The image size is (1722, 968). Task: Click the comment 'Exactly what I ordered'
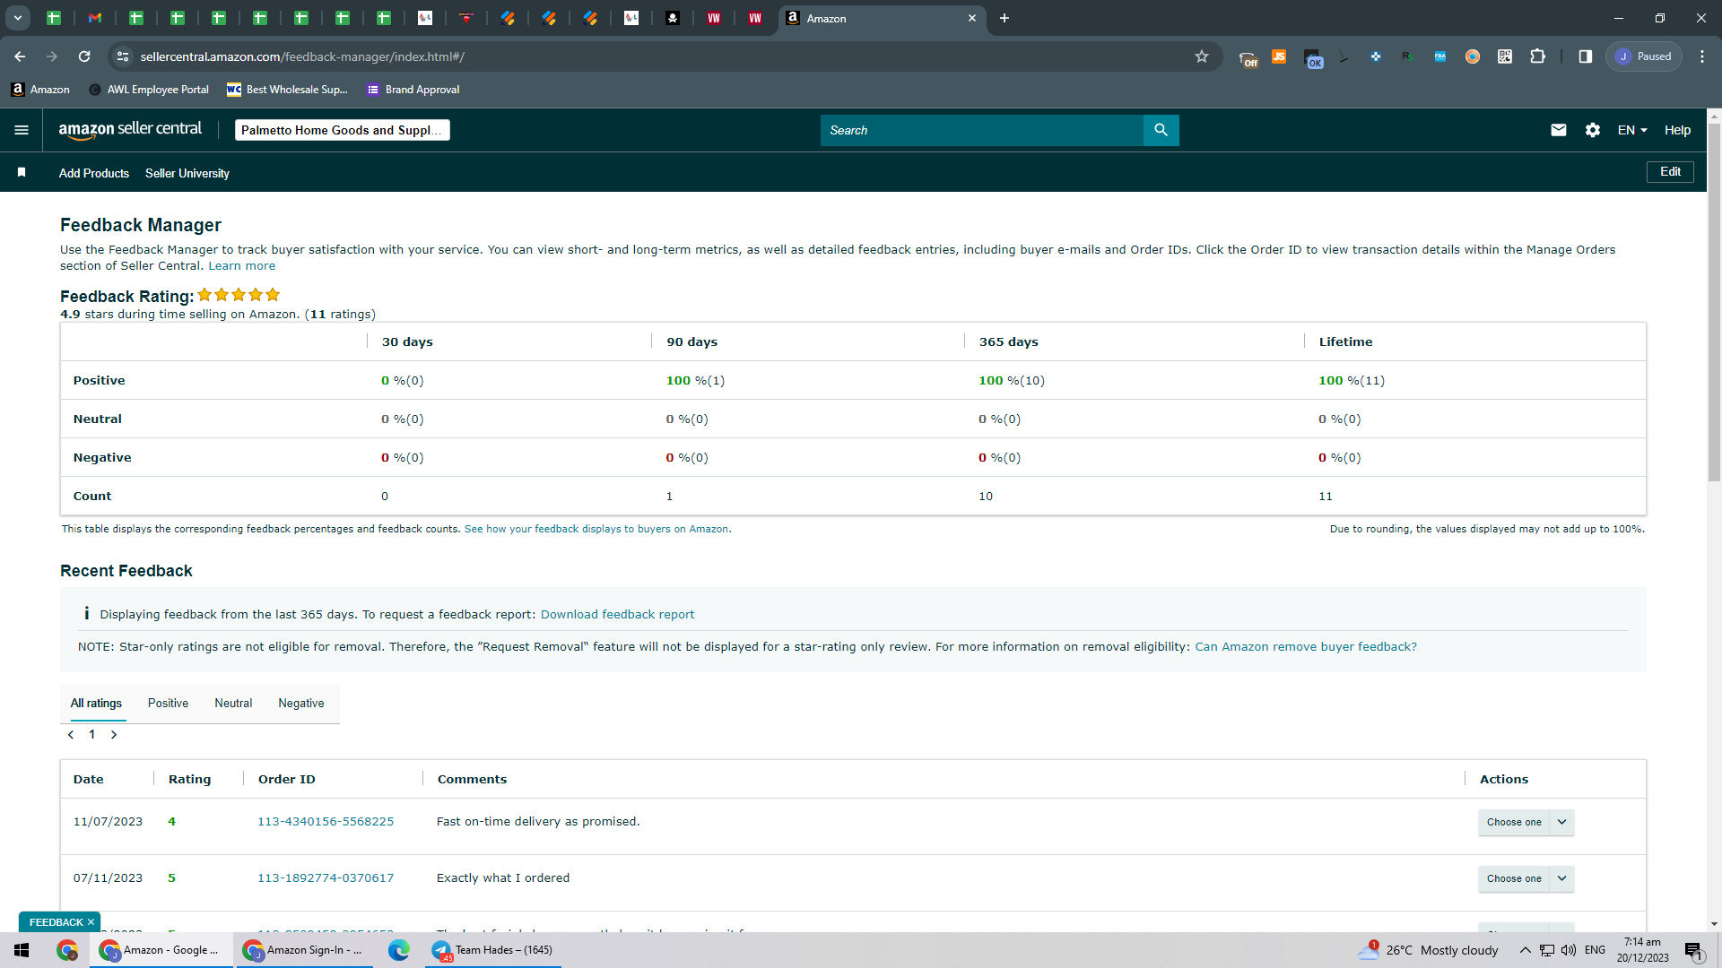pyautogui.click(x=503, y=877)
